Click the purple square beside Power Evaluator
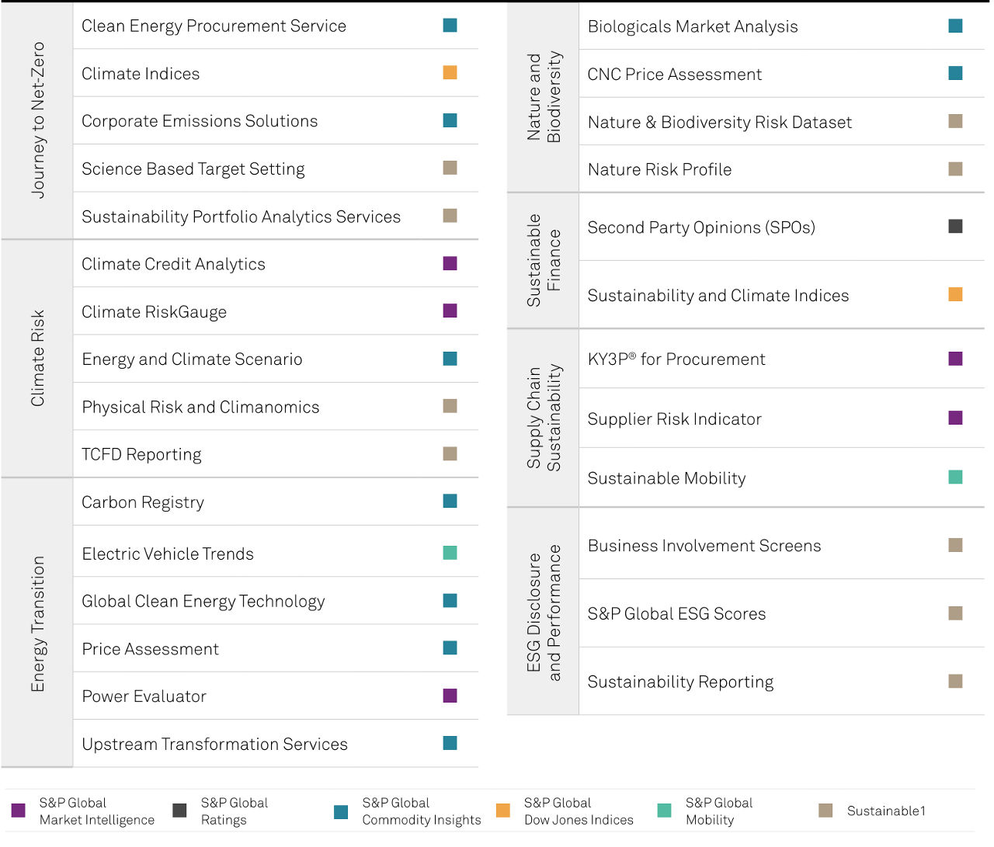994x847 pixels. (x=450, y=696)
